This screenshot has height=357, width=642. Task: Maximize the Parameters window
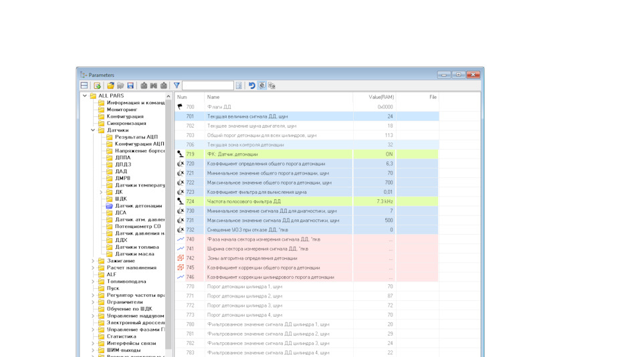[459, 74]
